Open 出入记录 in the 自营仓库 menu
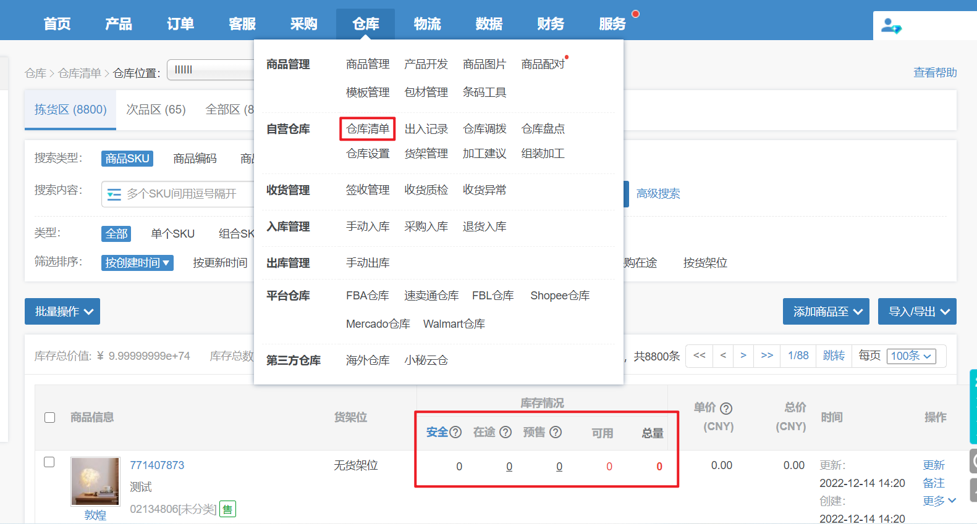Image resolution: width=977 pixels, height=524 pixels. coord(426,129)
